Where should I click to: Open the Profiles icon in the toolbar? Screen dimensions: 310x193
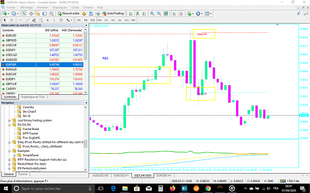coord(13,13)
